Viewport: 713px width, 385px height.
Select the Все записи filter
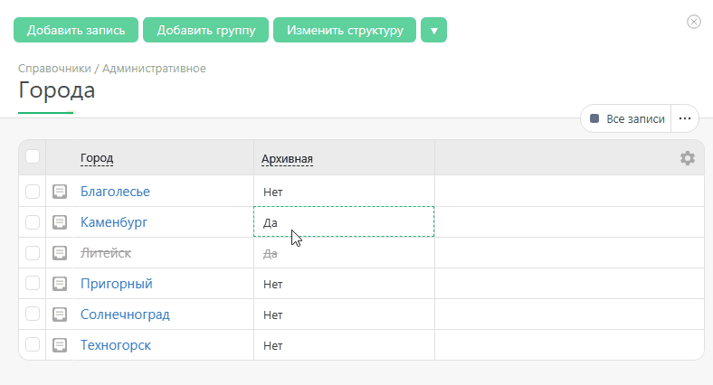pos(627,118)
